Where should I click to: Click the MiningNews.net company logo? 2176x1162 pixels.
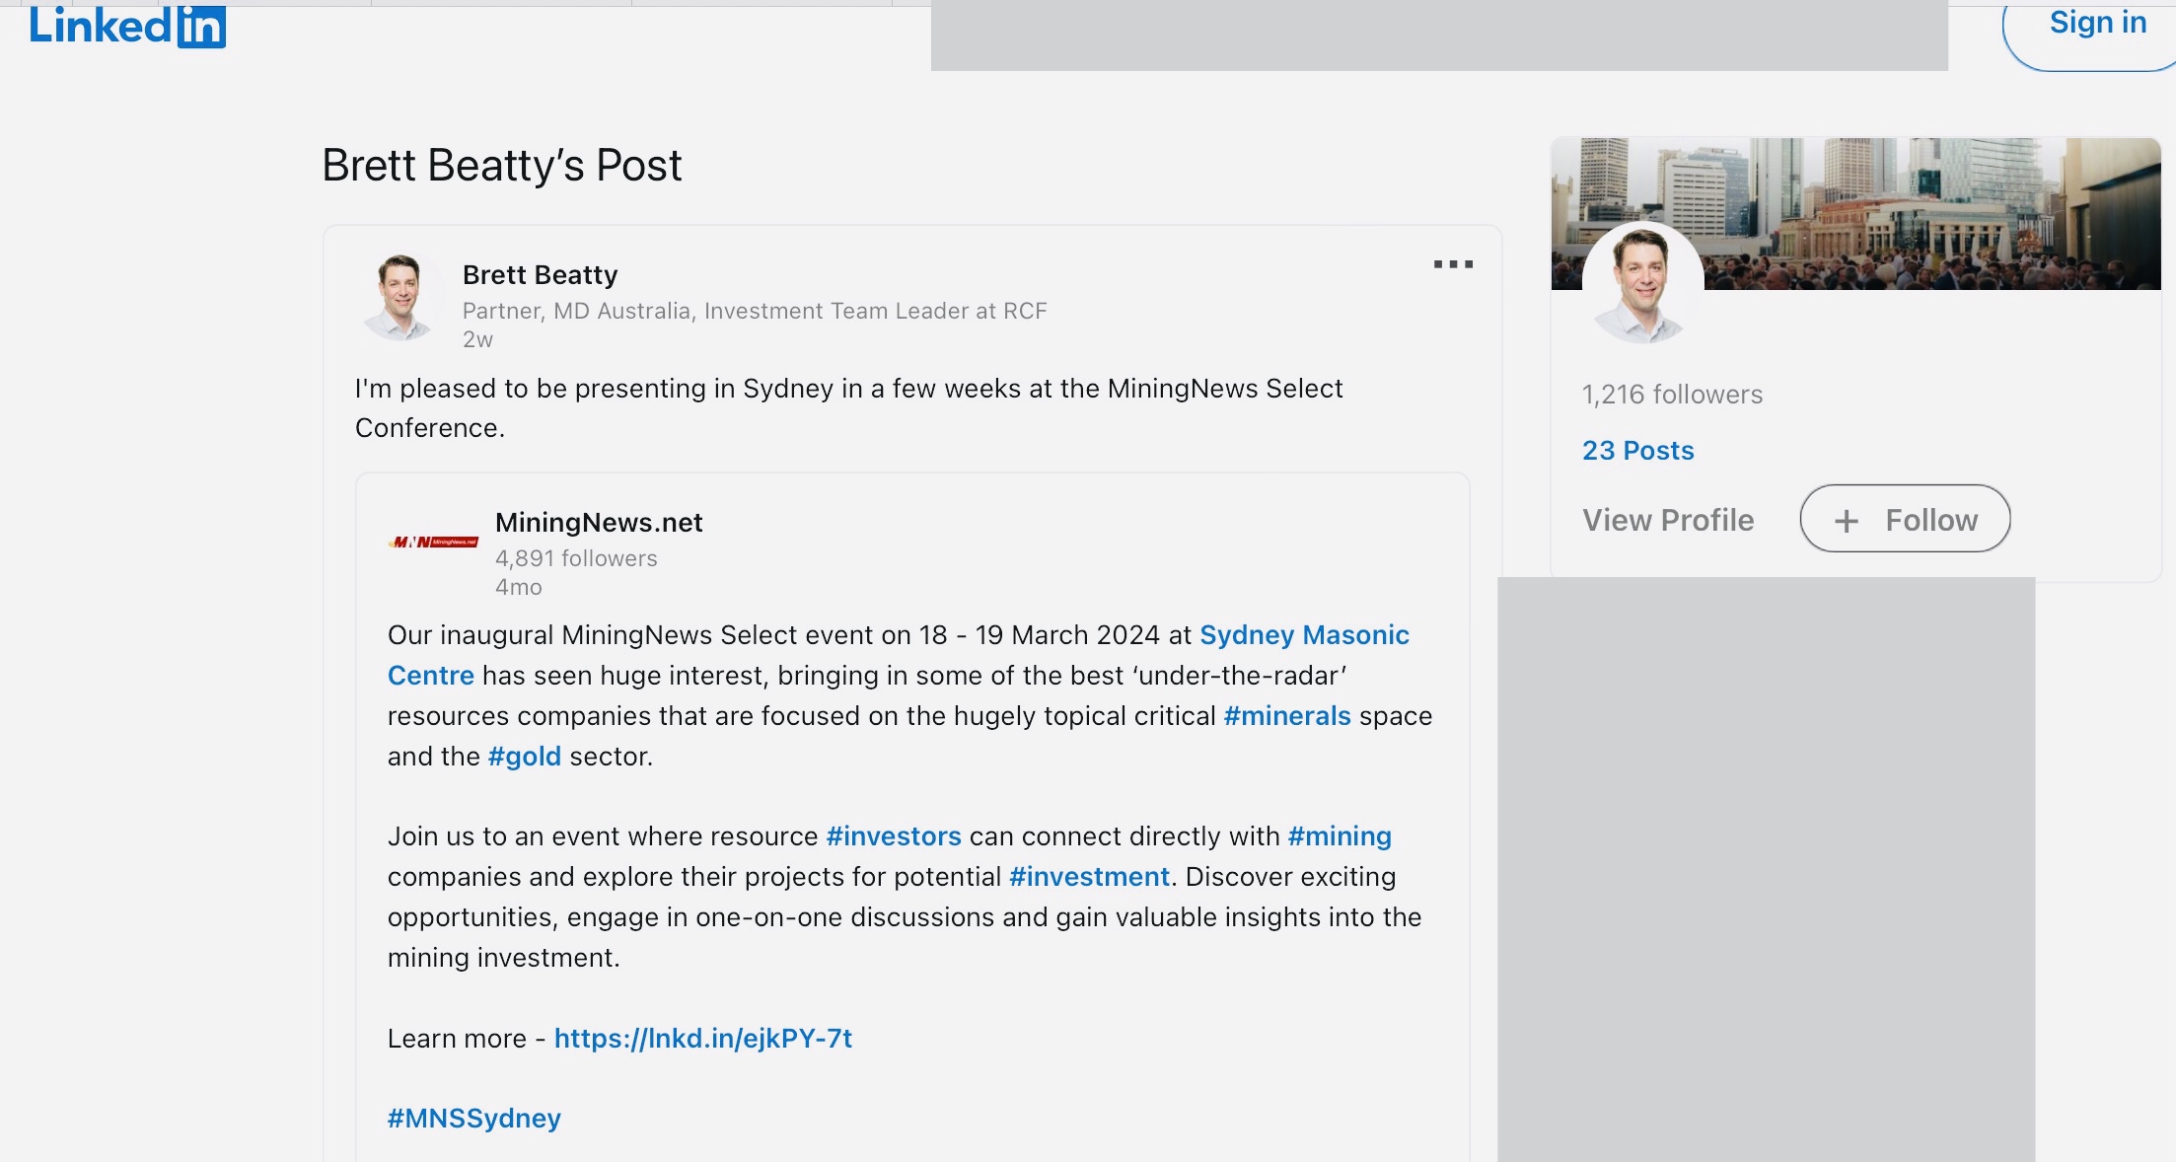point(433,542)
